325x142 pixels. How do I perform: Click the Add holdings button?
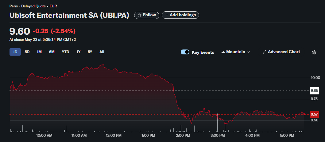180,15
